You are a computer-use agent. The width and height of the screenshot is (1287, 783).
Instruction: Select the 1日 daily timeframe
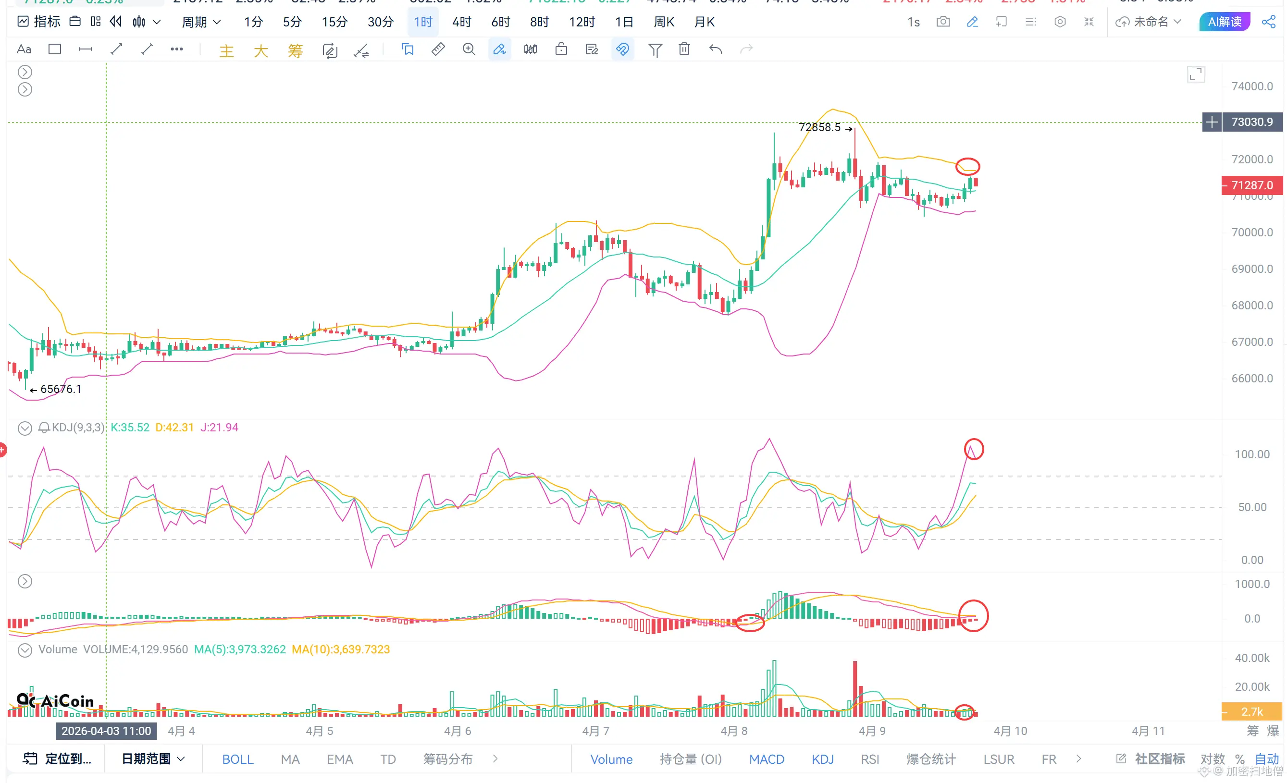pos(624,22)
